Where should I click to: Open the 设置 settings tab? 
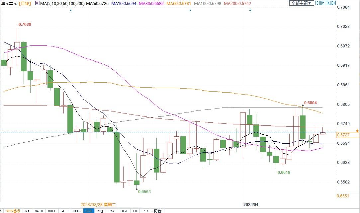(157, 211)
